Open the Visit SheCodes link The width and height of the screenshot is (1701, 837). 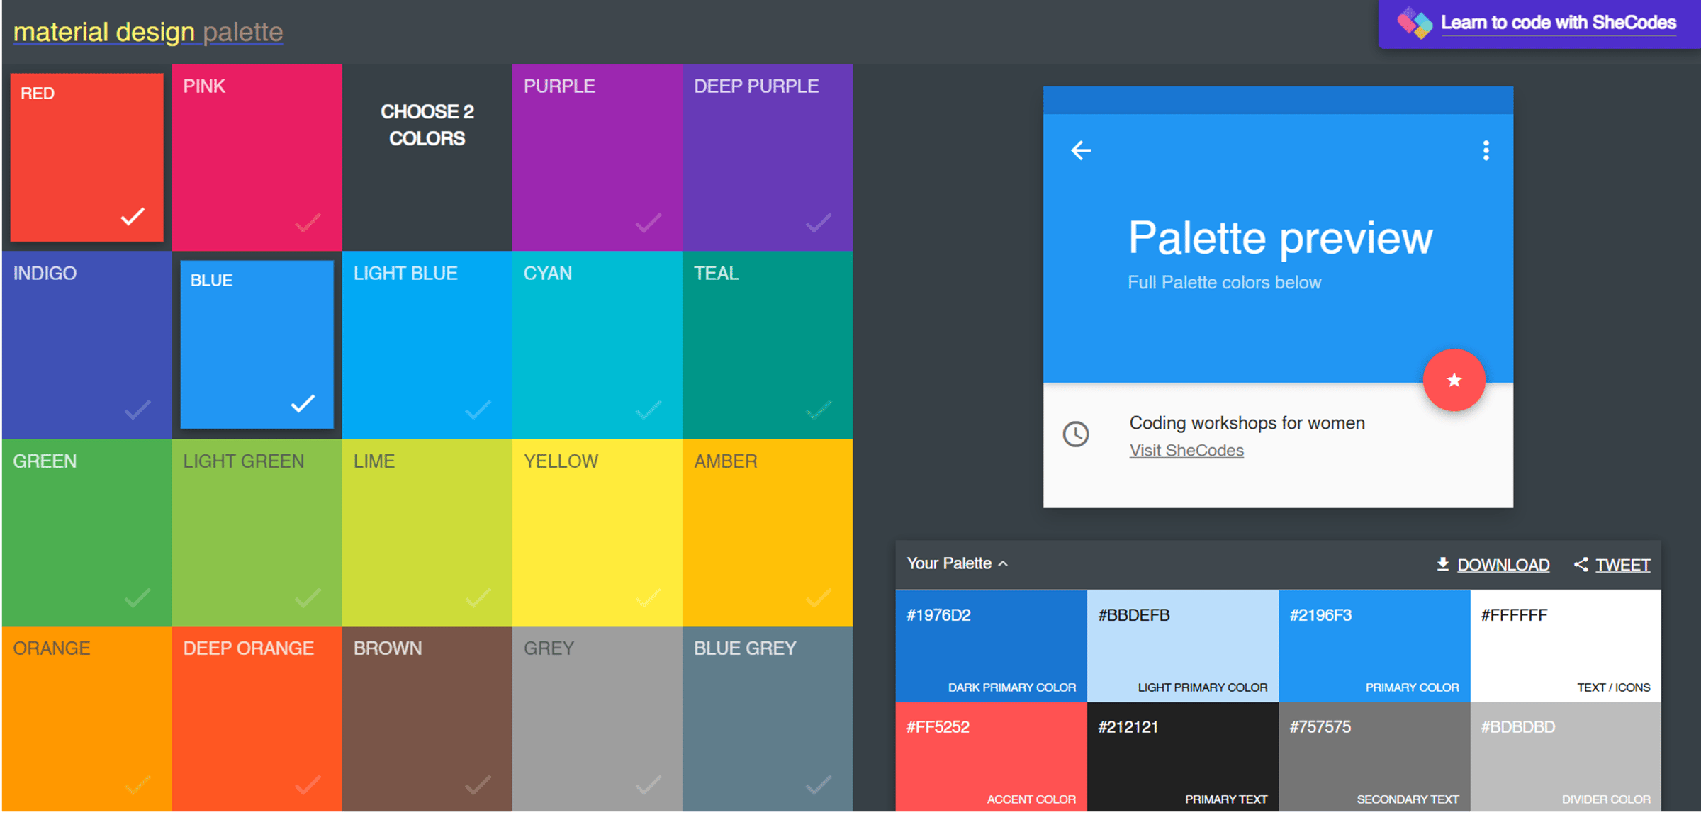1186,451
